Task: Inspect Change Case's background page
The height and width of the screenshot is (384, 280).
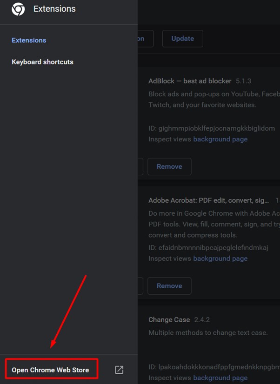Action: coord(220,378)
